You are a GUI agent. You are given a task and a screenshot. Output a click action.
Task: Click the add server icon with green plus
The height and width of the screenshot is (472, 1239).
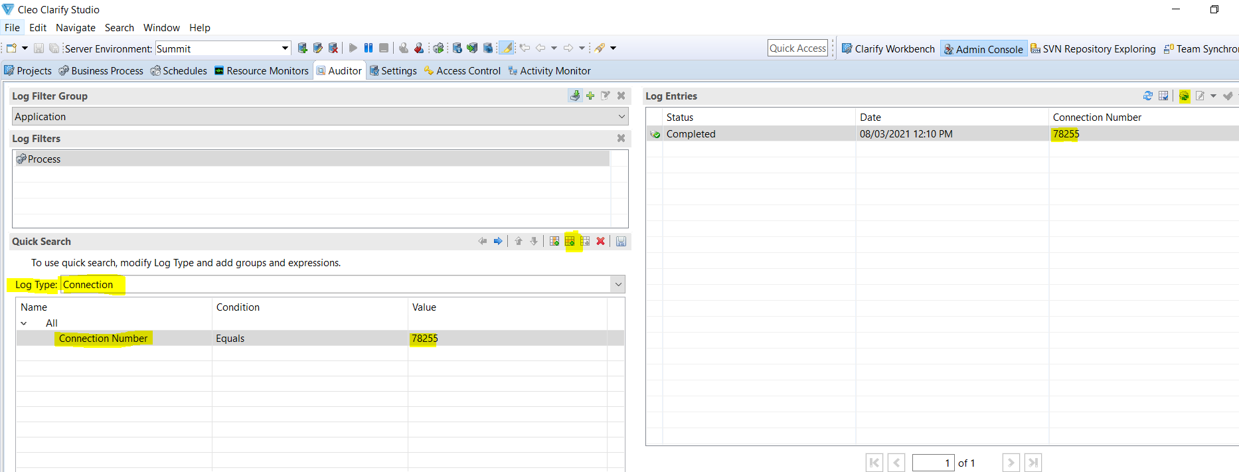tap(303, 48)
